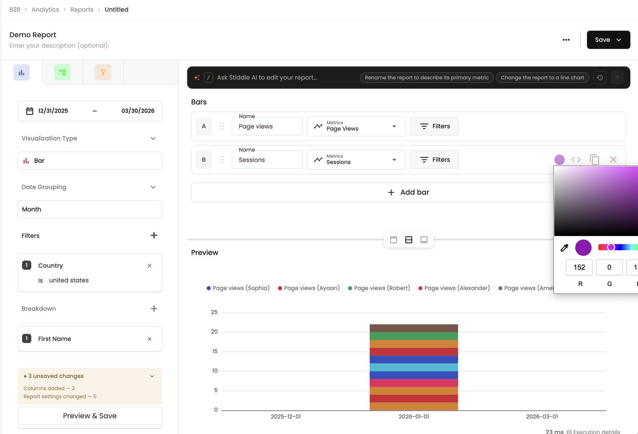Edit the report description placeholder text

[59, 45]
